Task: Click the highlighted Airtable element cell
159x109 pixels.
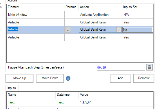Action: [x=35, y=30]
